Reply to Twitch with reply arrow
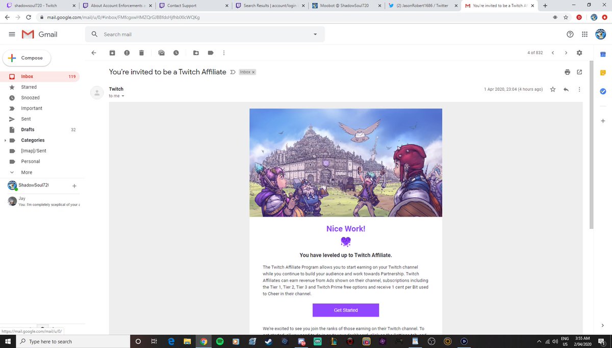The image size is (612, 348). point(566,89)
